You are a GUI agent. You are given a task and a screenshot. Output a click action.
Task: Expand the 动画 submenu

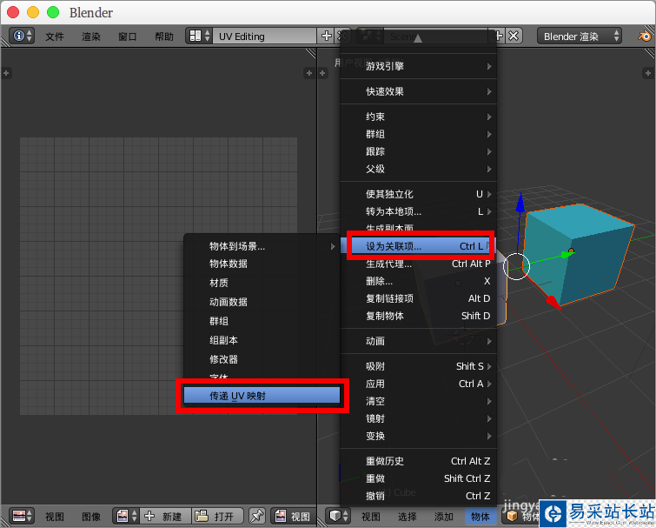click(x=419, y=341)
